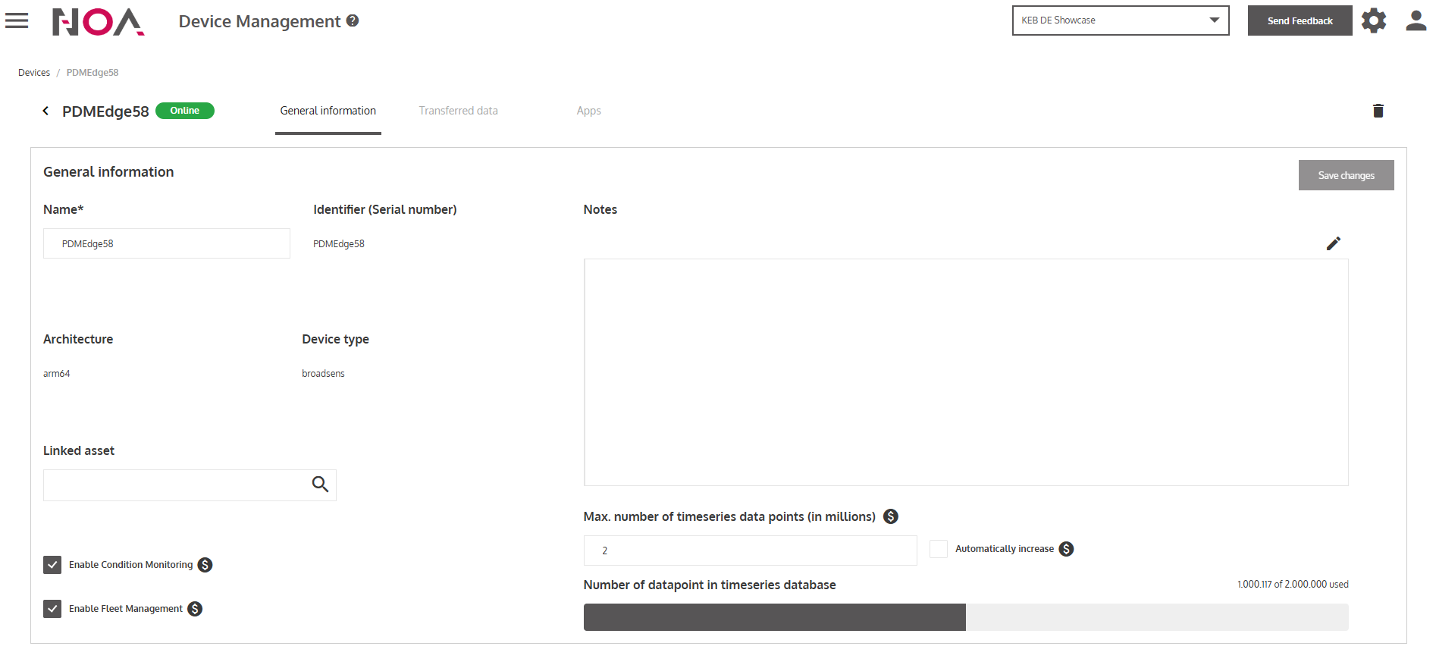Open settings gear icon
Viewport: 1436px width, 665px height.
(1373, 20)
